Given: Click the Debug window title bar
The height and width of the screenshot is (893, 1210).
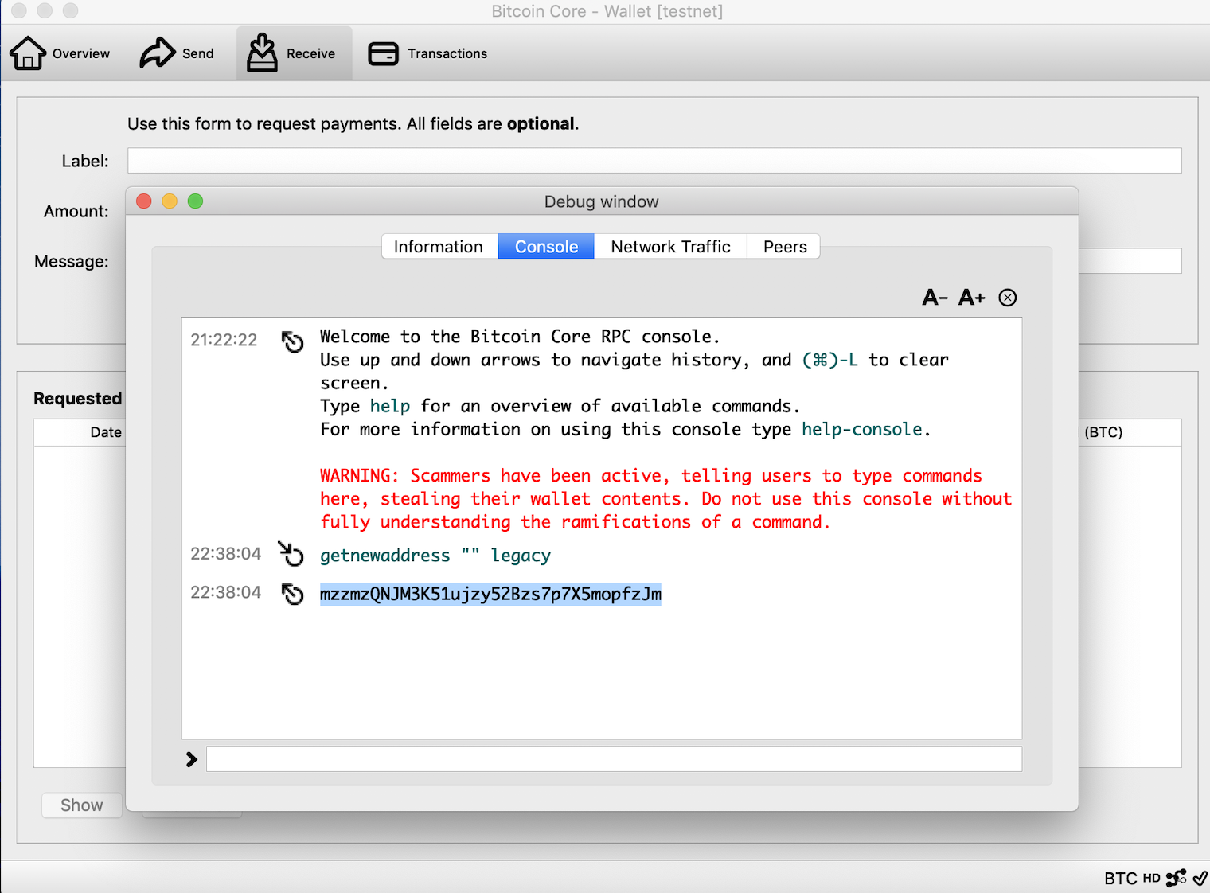Looking at the screenshot, I should 602,201.
